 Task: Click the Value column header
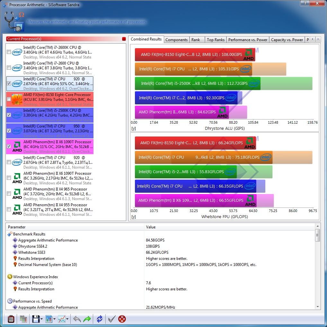tap(229, 227)
